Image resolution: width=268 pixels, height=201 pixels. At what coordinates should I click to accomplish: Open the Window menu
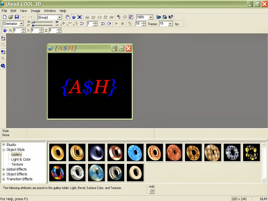tap(50, 11)
